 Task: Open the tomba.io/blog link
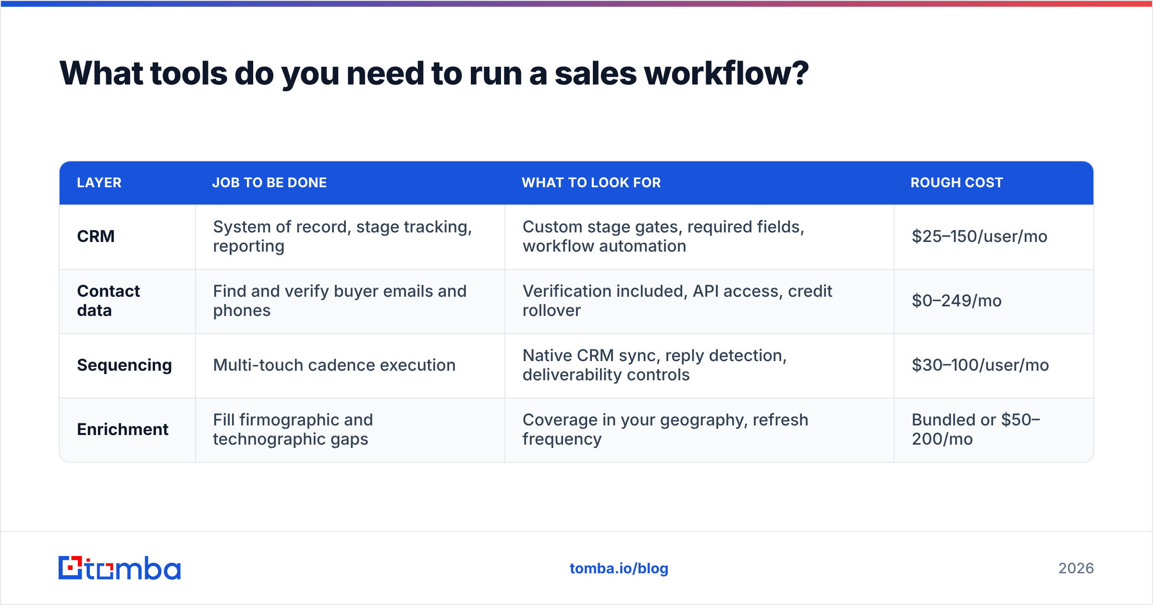coord(619,569)
